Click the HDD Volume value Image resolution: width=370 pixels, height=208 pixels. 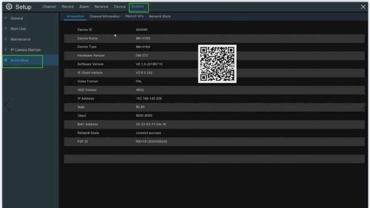(140, 90)
